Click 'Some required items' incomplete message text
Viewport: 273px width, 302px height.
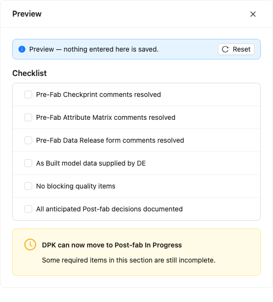tap(129, 260)
